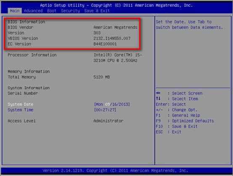The width and height of the screenshot is (233, 176).
Task: Click the Serial Number label
Action: coord(23,93)
